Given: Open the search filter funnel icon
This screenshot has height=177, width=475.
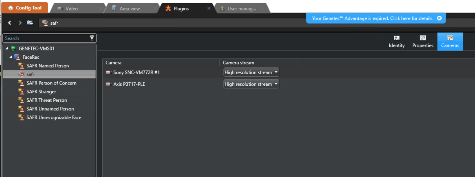Looking at the screenshot, I should pyautogui.click(x=92, y=38).
